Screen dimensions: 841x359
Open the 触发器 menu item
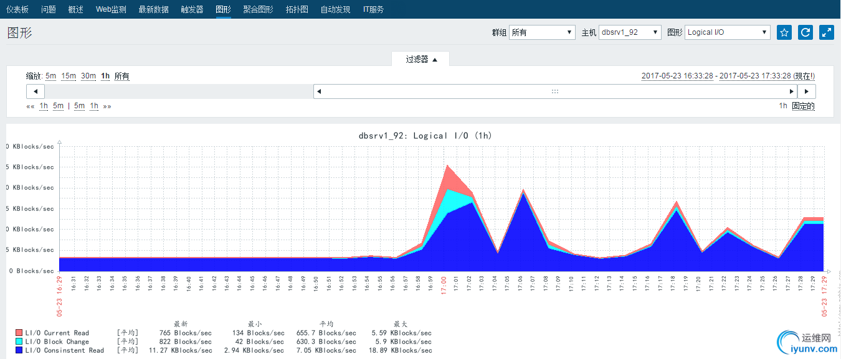[192, 9]
